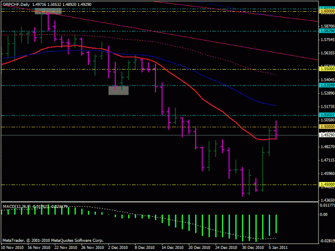The width and height of the screenshot is (335, 251).
Task: Click the GBPCHF,Daily chart title text
Action: pos(16,4)
